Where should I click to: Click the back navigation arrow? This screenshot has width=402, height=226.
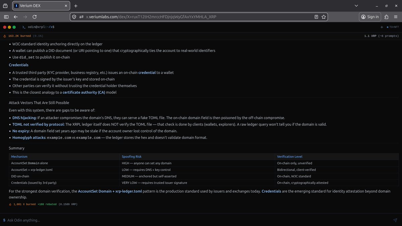pyautogui.click(x=15, y=16)
